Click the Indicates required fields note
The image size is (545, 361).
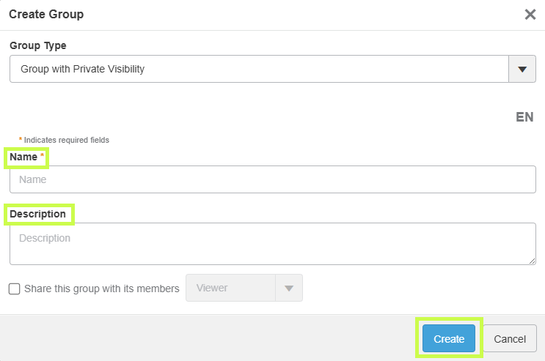[67, 140]
